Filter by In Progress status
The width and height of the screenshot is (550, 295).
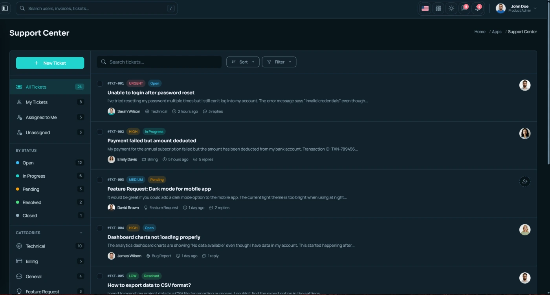tap(50, 176)
